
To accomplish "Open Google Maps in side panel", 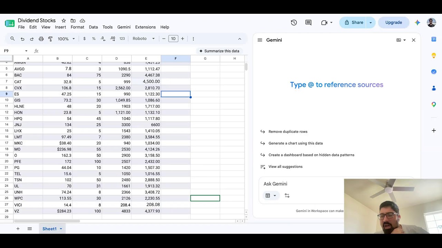I will coord(434,104).
